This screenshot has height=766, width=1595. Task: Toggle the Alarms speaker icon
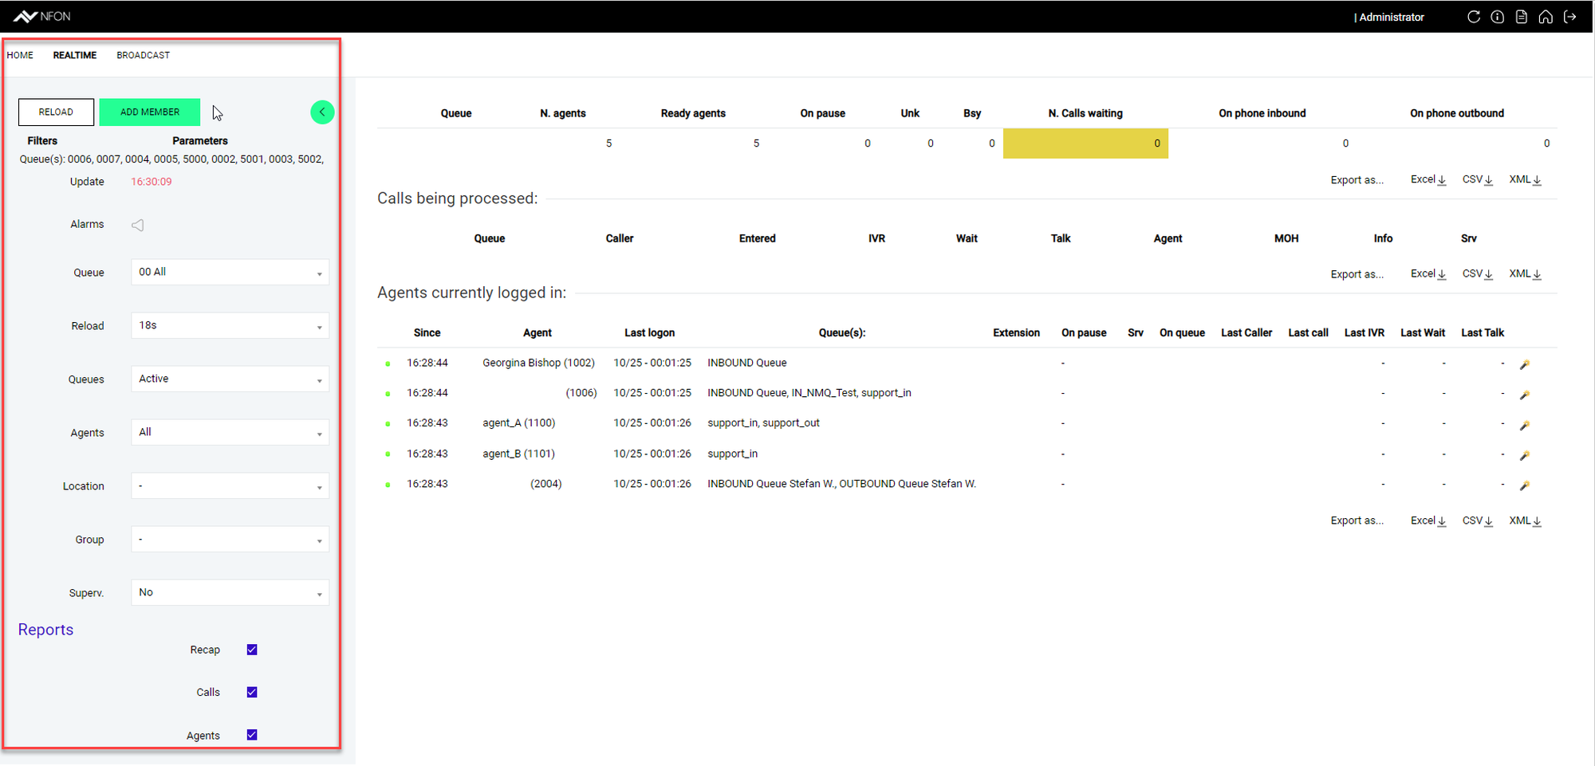[x=138, y=225]
